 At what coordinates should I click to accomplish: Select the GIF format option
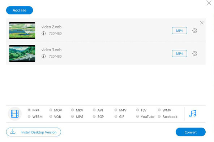coord(116,116)
